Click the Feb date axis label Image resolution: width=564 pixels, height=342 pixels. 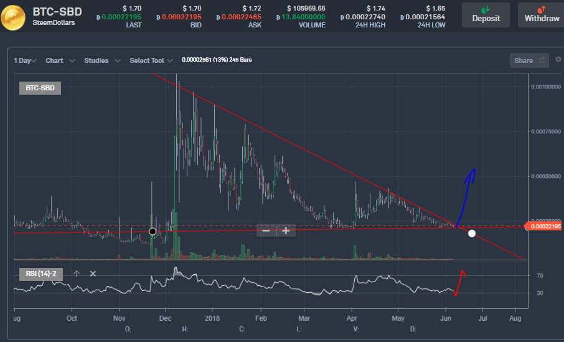(261, 318)
